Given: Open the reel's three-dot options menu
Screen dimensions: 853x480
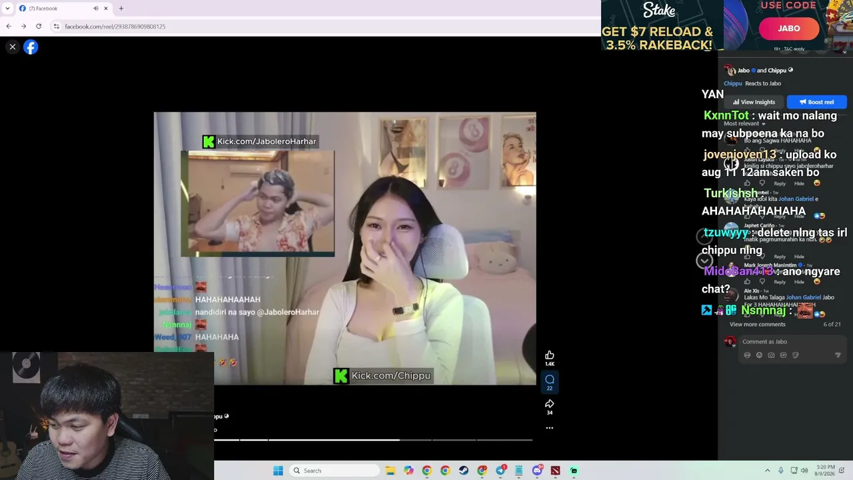Looking at the screenshot, I should point(550,428).
